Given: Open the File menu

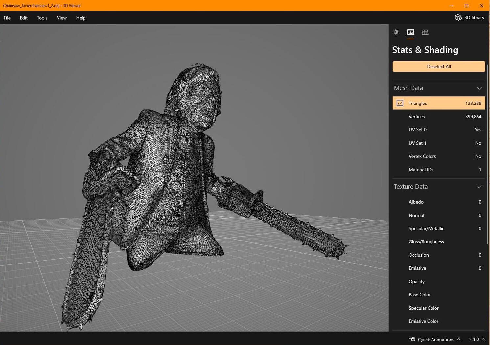Looking at the screenshot, I should click(7, 18).
